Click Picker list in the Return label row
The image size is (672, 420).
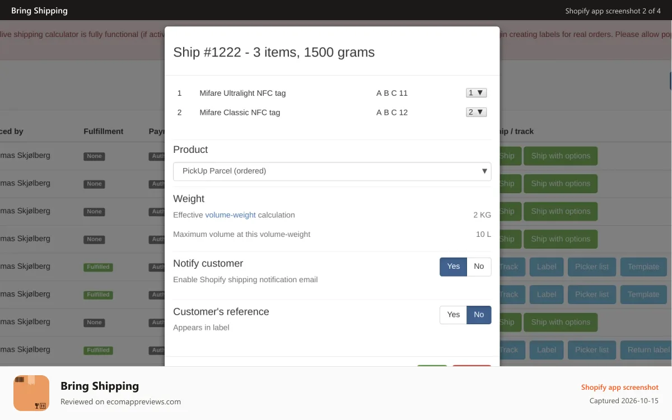point(592,350)
